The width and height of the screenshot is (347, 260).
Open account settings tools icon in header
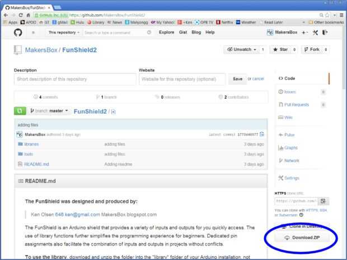coord(315,32)
